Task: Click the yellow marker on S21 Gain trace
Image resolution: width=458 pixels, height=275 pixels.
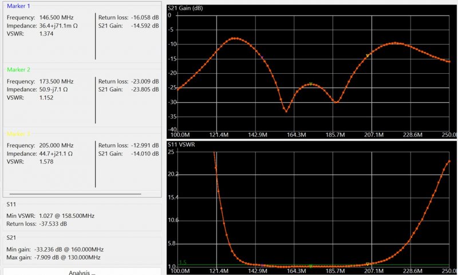Action: coord(368,55)
